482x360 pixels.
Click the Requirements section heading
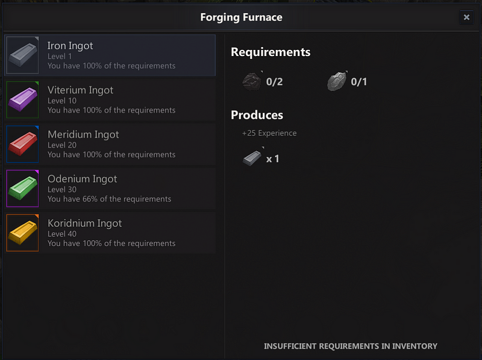tap(270, 52)
